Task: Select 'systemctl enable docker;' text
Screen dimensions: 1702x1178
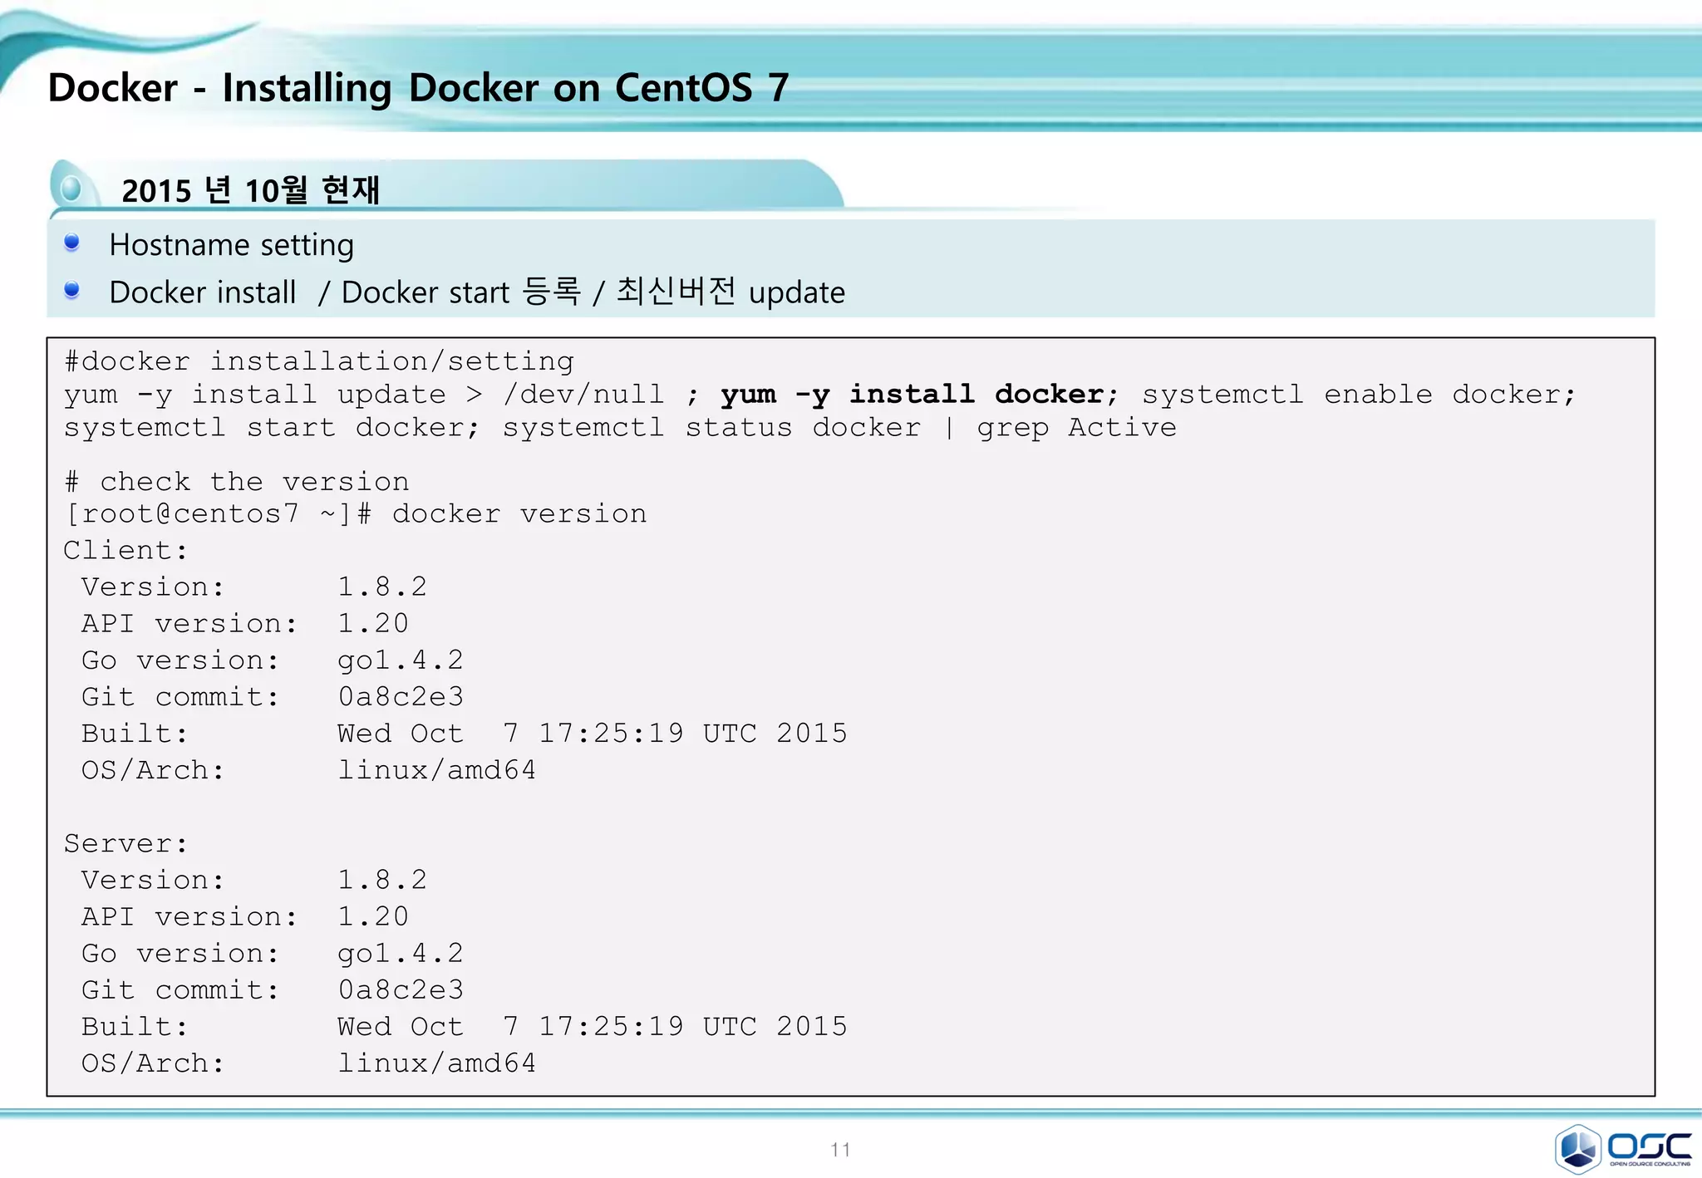Action: [x=1359, y=394]
